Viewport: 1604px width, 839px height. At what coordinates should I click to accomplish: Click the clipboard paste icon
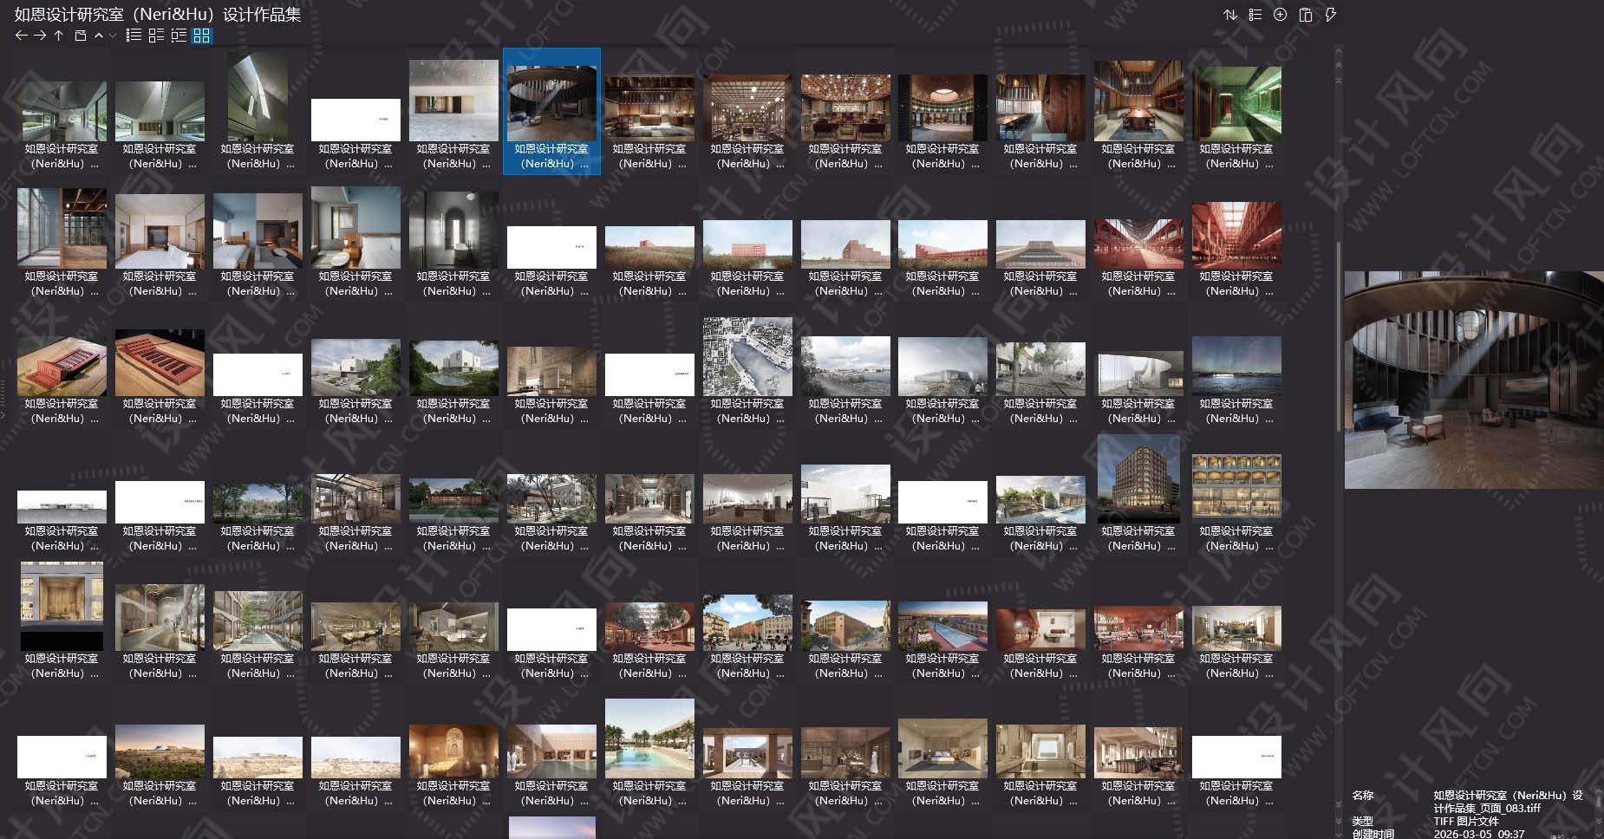click(x=1305, y=15)
